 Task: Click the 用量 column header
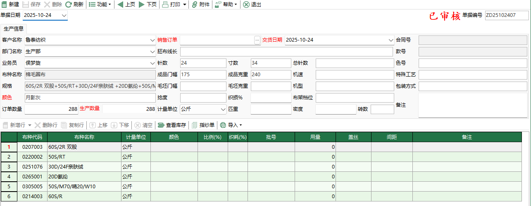[315, 137]
